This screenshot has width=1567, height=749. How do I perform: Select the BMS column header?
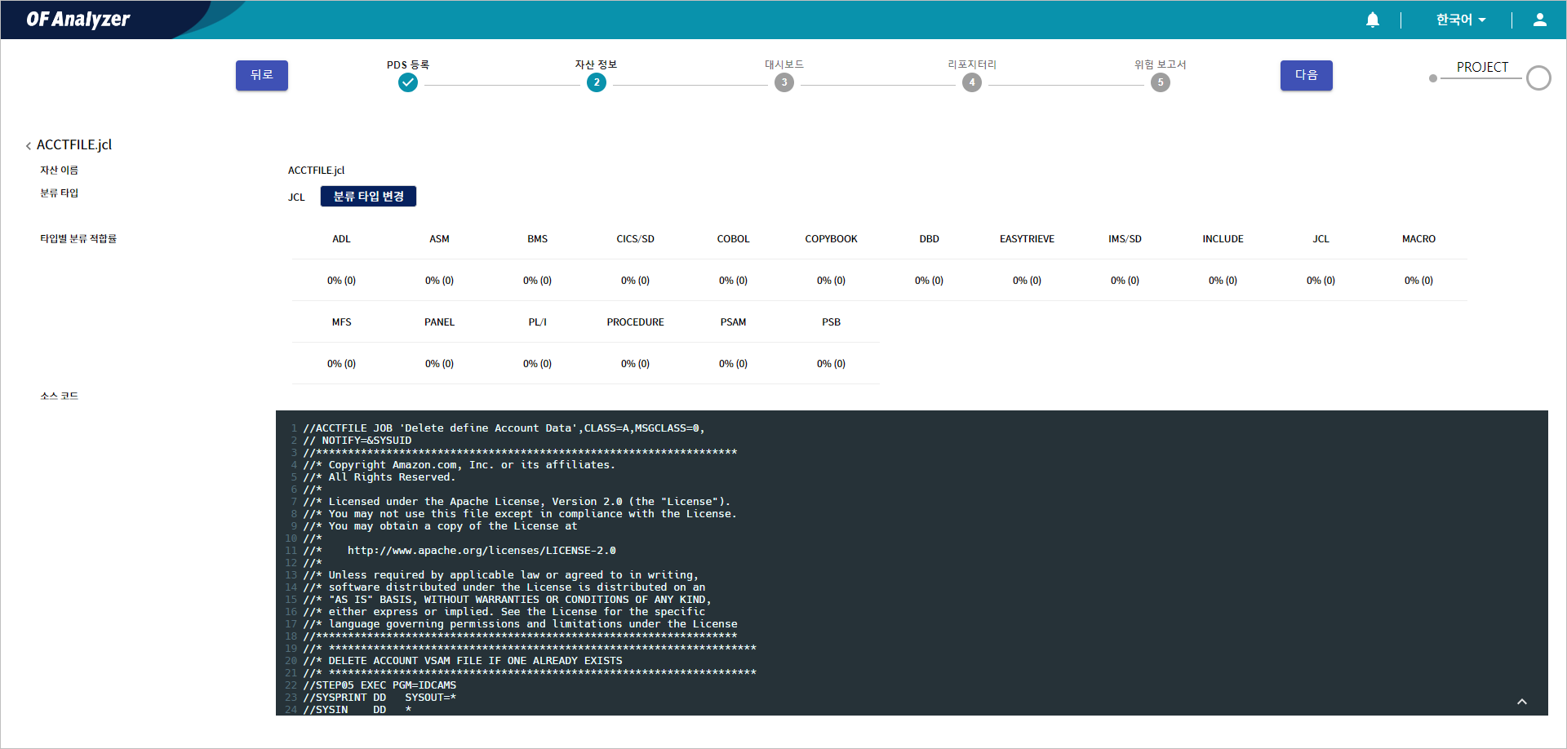click(x=537, y=239)
